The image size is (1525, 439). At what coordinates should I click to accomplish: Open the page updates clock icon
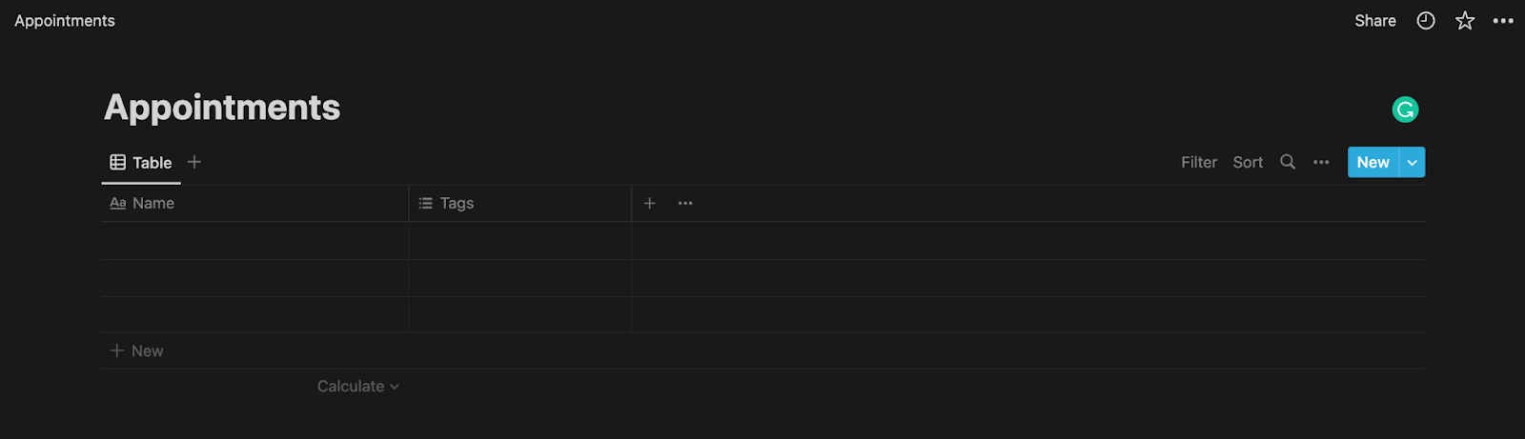click(x=1426, y=21)
